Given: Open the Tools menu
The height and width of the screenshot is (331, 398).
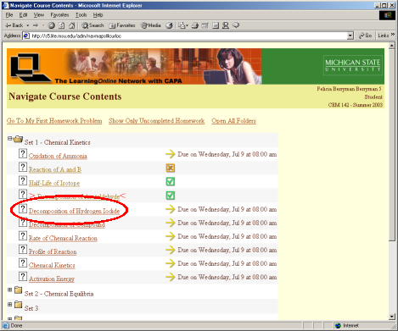Looking at the screenshot, I should 81,15.
